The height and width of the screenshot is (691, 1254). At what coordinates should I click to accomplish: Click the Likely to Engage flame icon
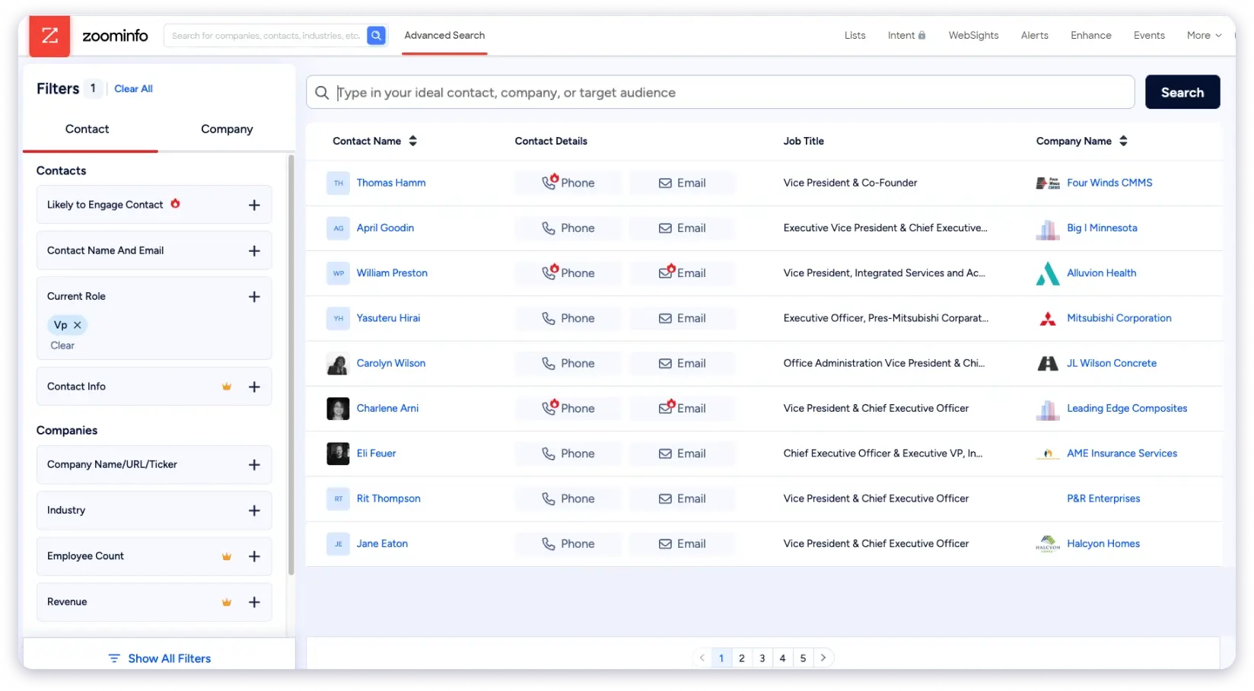click(175, 204)
